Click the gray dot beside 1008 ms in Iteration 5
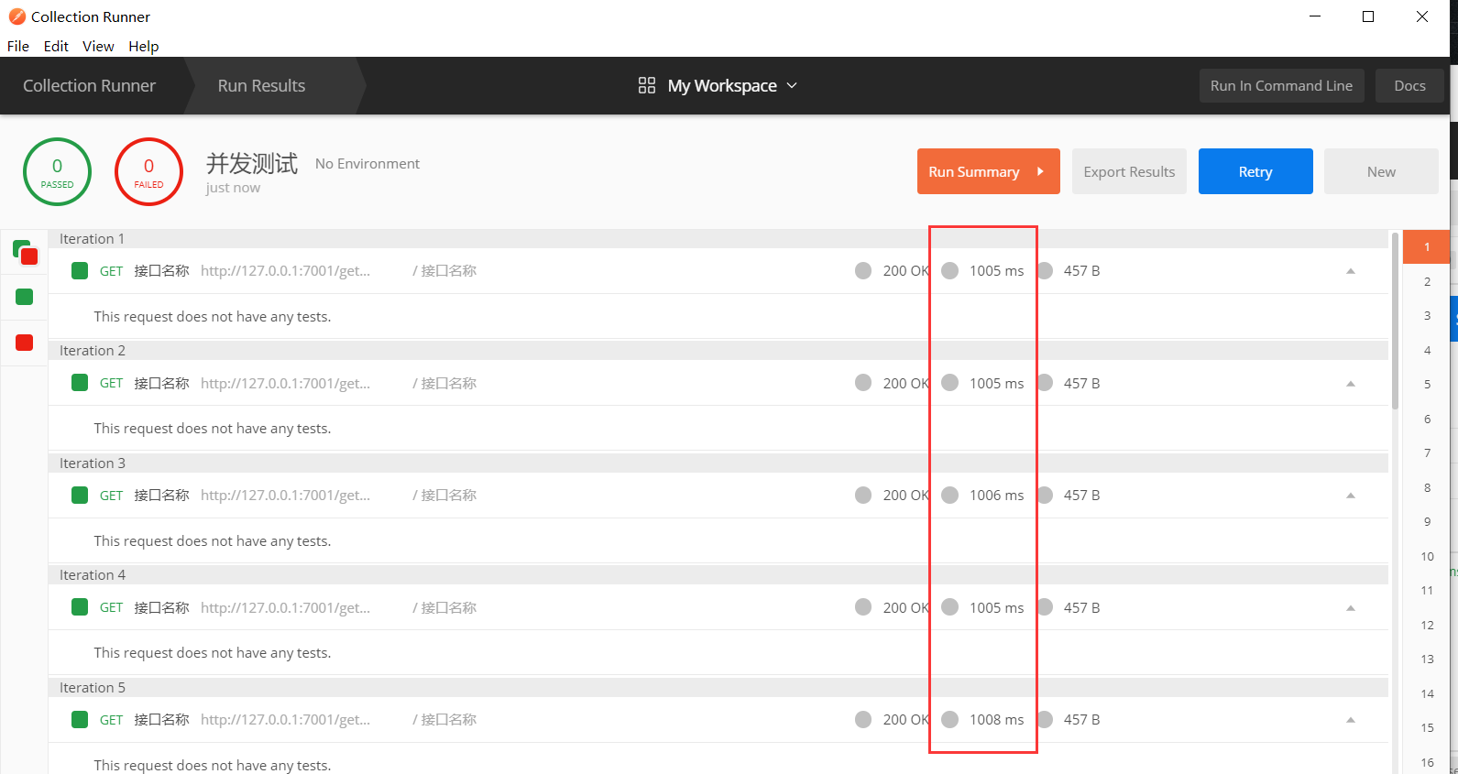This screenshot has width=1458, height=774. [x=950, y=719]
